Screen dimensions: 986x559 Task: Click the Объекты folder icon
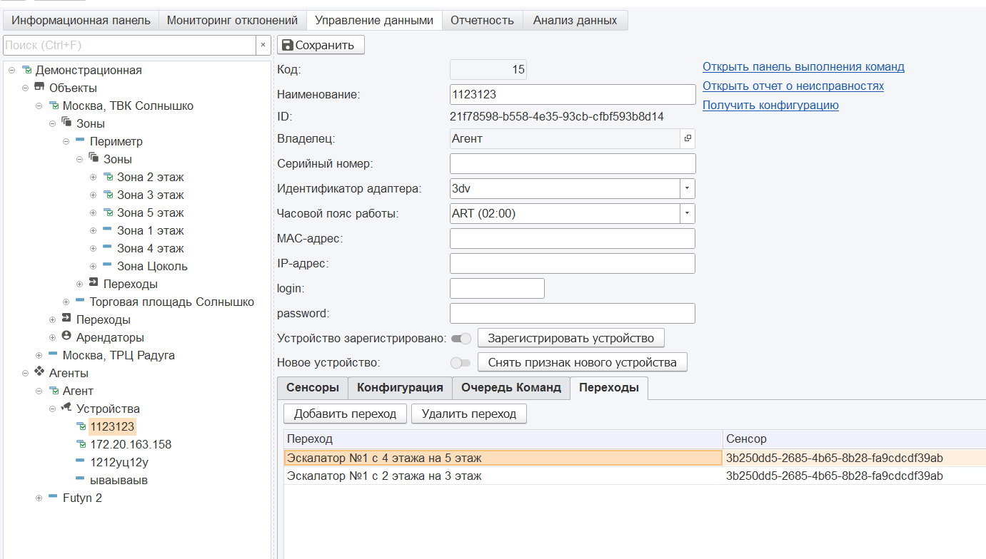click(x=39, y=88)
